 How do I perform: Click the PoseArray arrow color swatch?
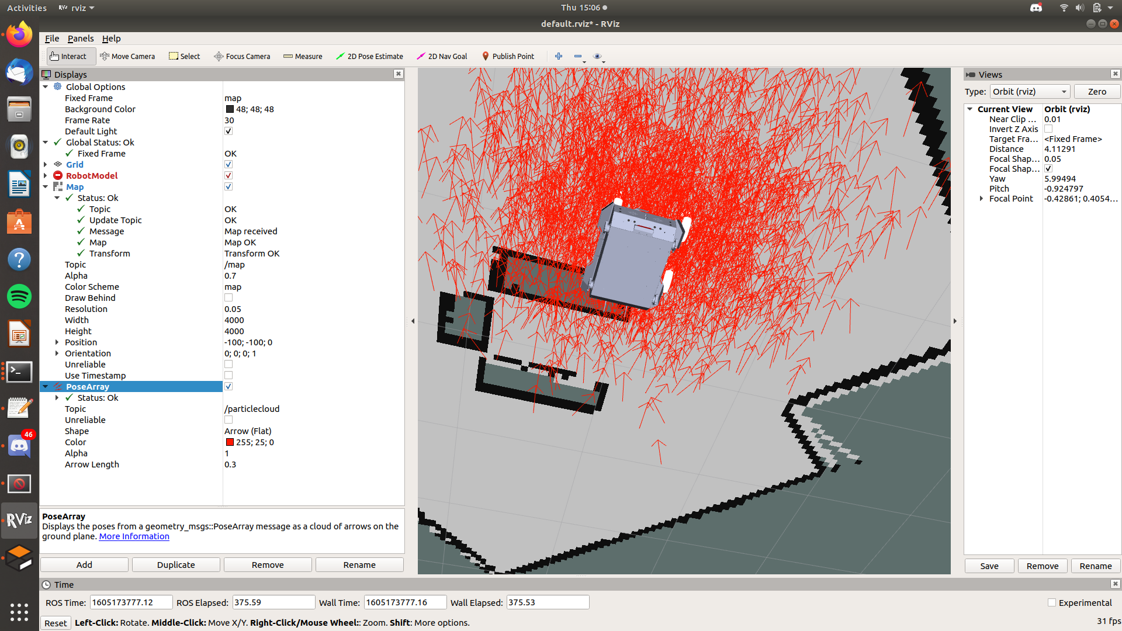(x=230, y=442)
